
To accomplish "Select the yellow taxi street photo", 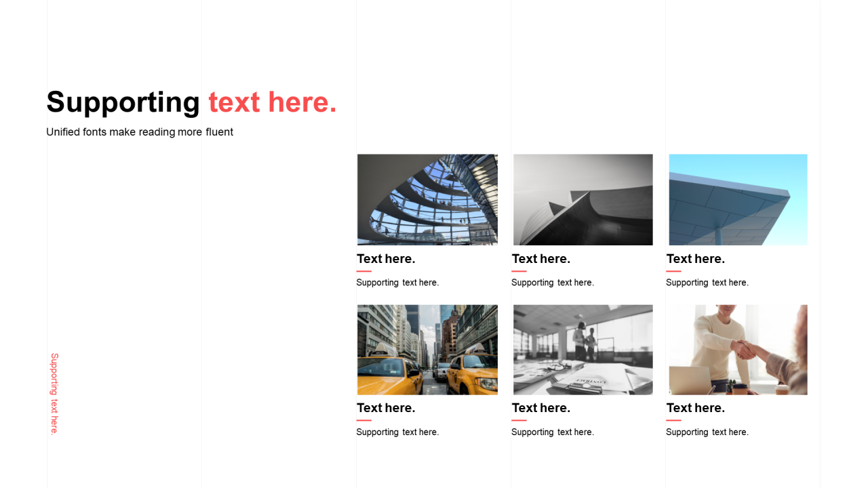I will point(427,350).
